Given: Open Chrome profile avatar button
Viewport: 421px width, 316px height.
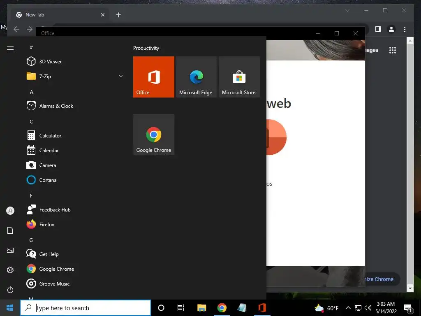Looking at the screenshot, I should click(391, 29).
